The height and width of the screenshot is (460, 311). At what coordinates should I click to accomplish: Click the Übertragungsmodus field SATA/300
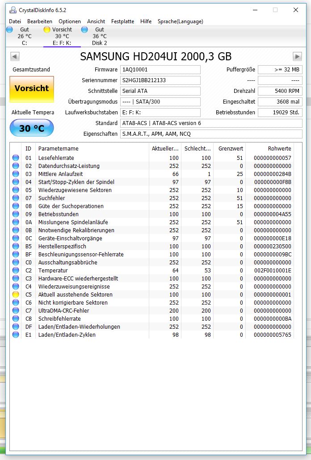coord(160,102)
